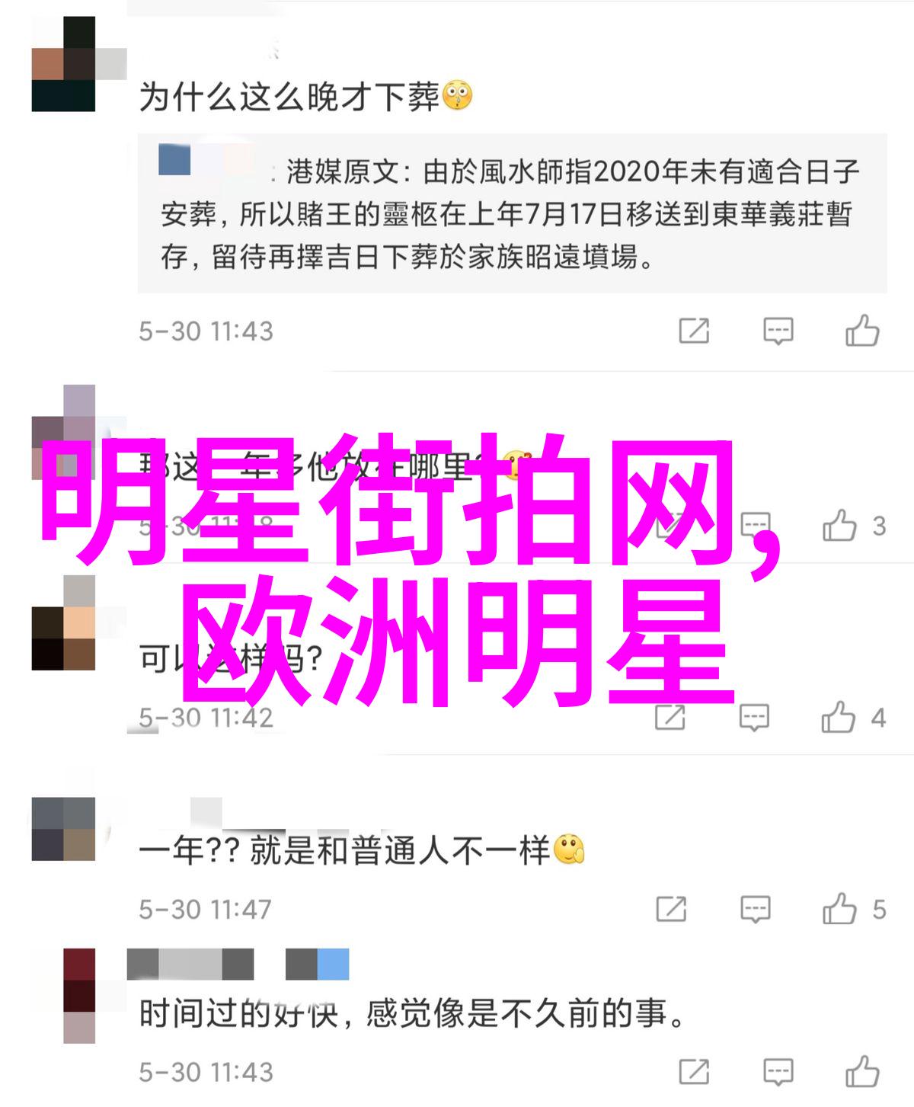The height and width of the screenshot is (1107, 914).
Task: Like the comment asking 为什么这么晚才下葬
Action: coord(862,331)
